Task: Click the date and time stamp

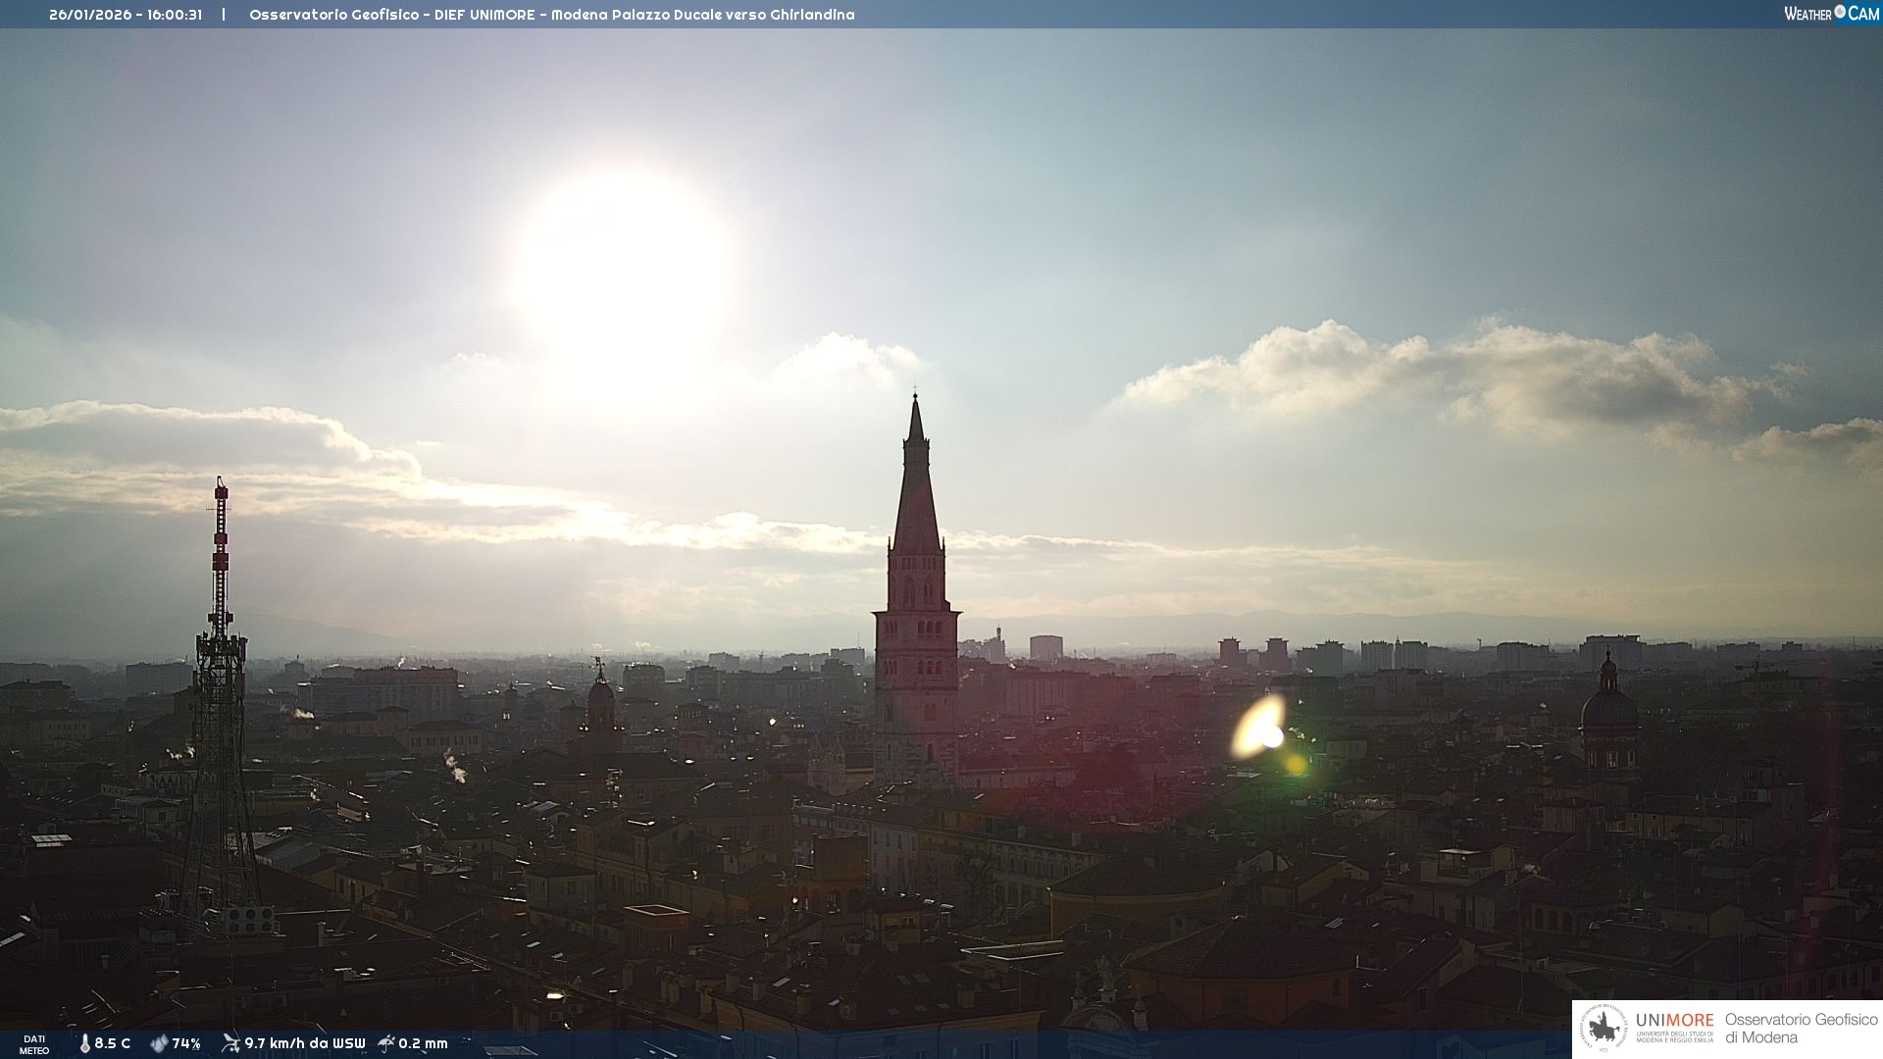Action: click(x=126, y=15)
